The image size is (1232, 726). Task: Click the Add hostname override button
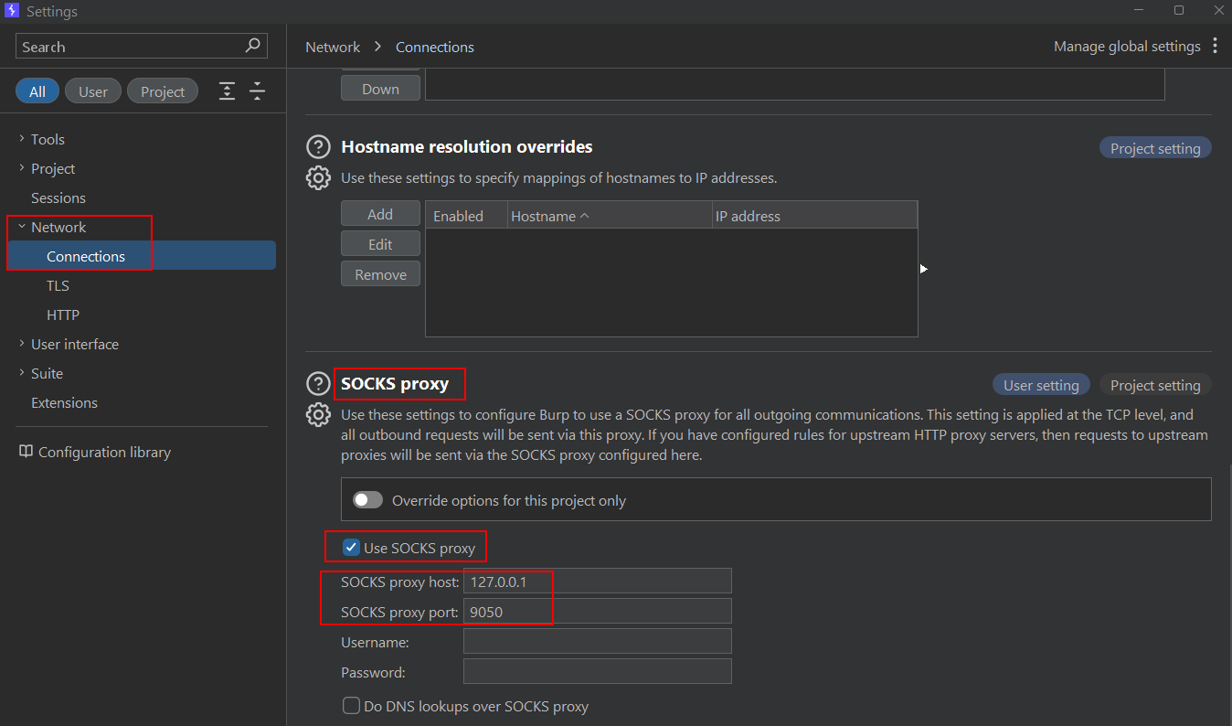click(380, 214)
